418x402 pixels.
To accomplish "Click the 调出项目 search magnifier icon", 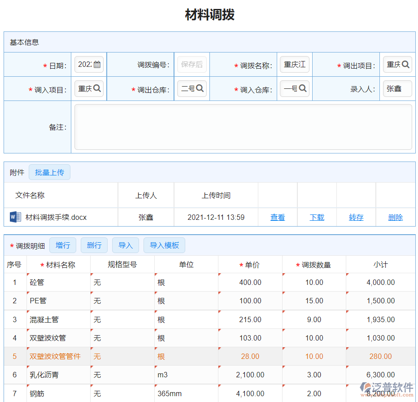I will 405,64.
